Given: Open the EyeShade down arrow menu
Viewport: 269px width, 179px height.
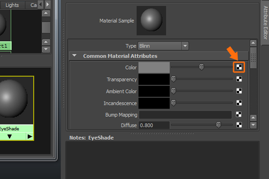Looking at the screenshot, I should click(9, 136).
